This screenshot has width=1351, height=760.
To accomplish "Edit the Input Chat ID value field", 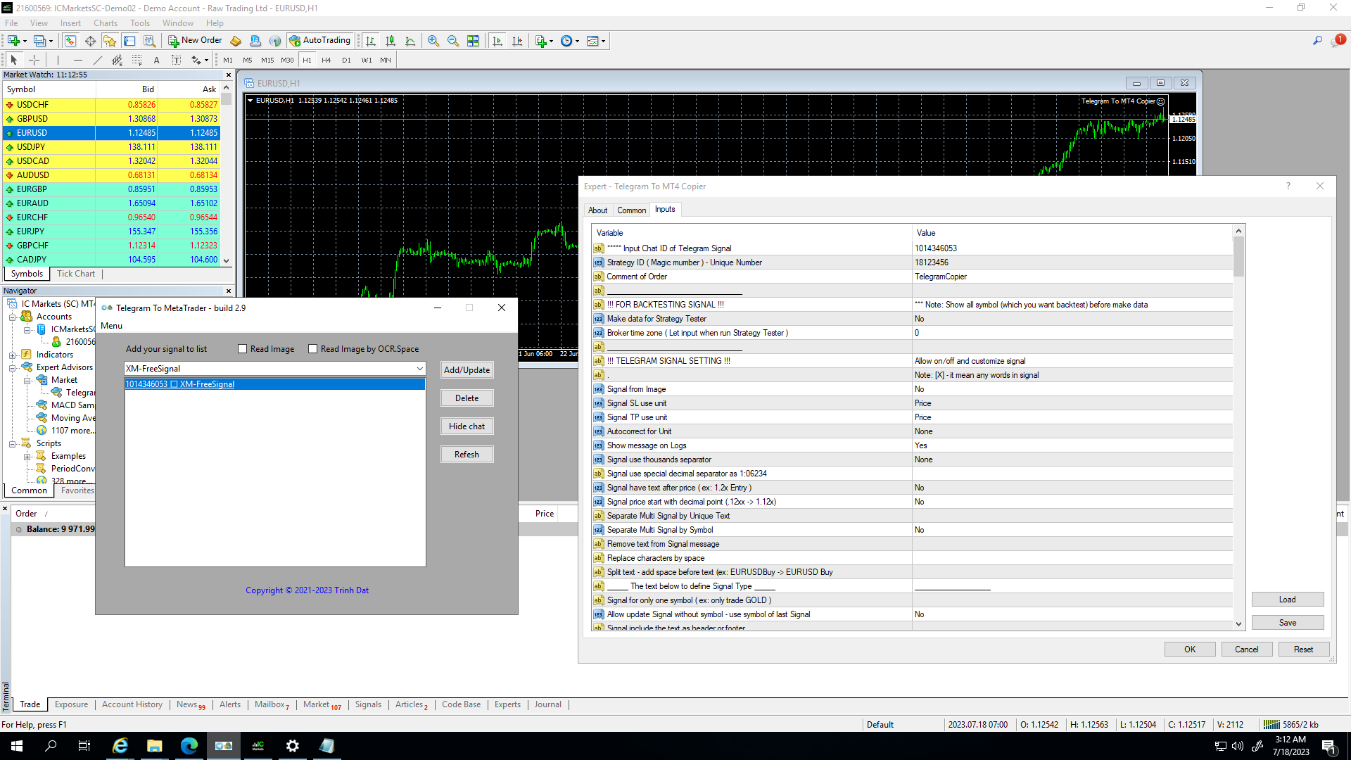I will (x=1072, y=248).
